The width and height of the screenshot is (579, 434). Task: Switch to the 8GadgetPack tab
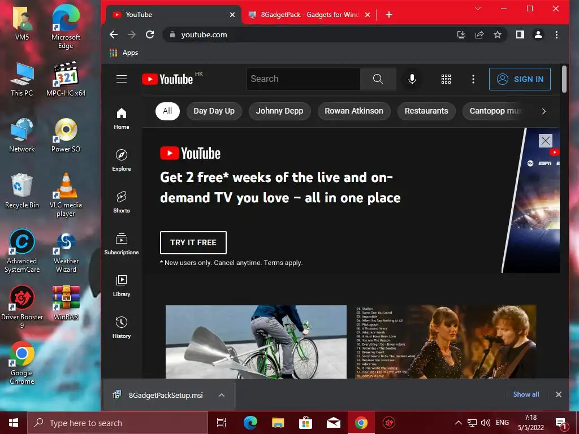click(309, 15)
